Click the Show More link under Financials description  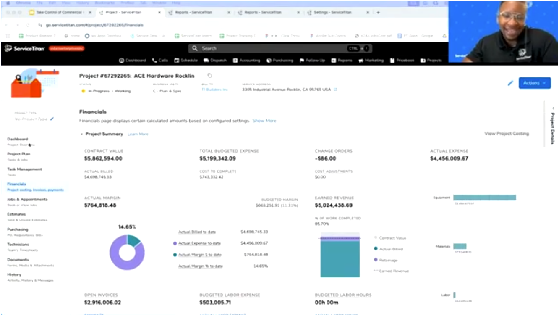pyautogui.click(x=264, y=121)
